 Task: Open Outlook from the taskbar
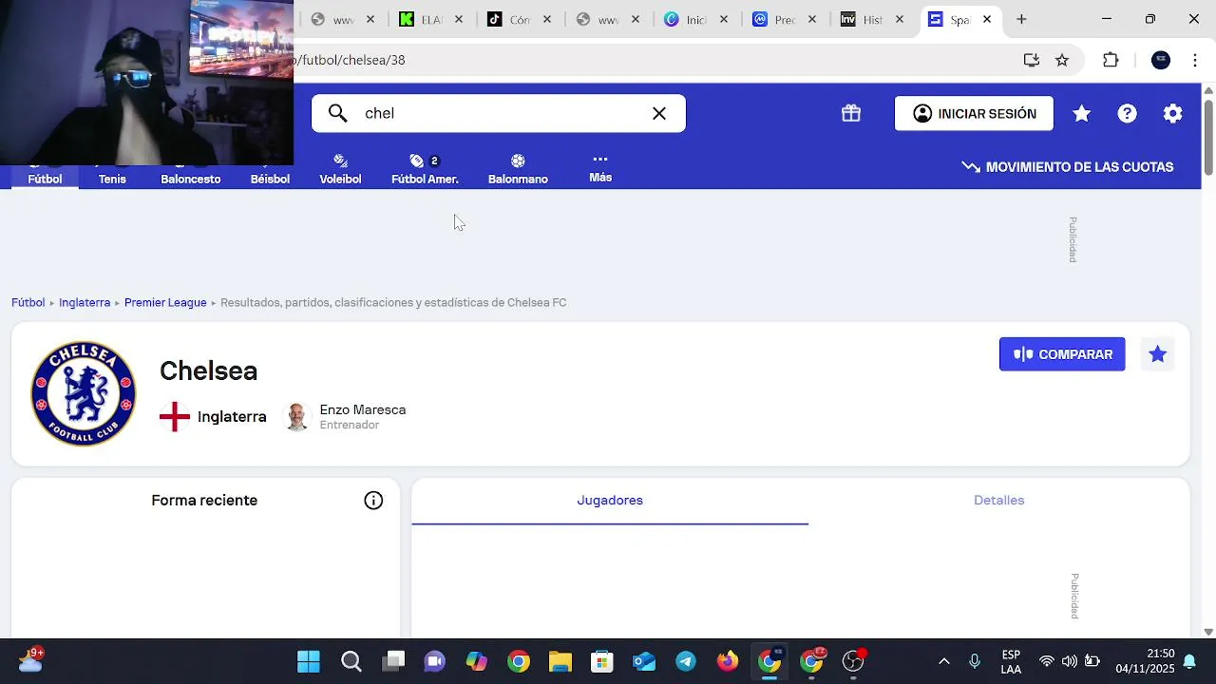pos(644,661)
